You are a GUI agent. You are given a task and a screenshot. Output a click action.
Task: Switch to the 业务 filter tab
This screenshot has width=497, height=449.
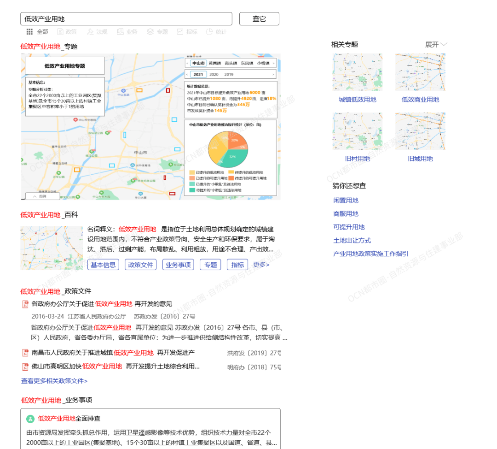[127, 32]
